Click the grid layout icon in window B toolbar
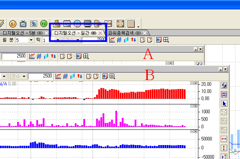This screenshot has height=159, width=240. coord(112,76)
